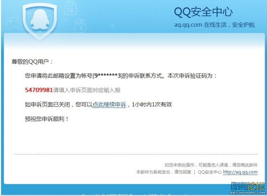Open the http://aq.qq.com footer link
The image size is (267, 196).
tap(240, 172)
